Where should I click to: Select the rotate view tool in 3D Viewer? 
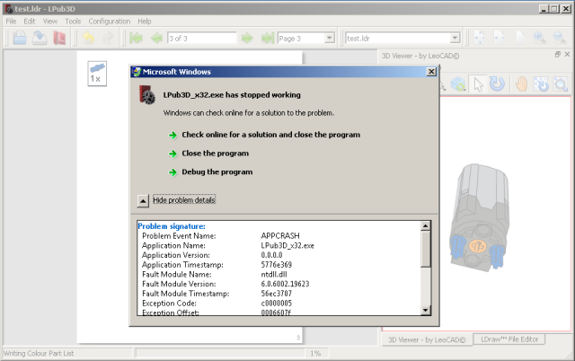[x=541, y=84]
